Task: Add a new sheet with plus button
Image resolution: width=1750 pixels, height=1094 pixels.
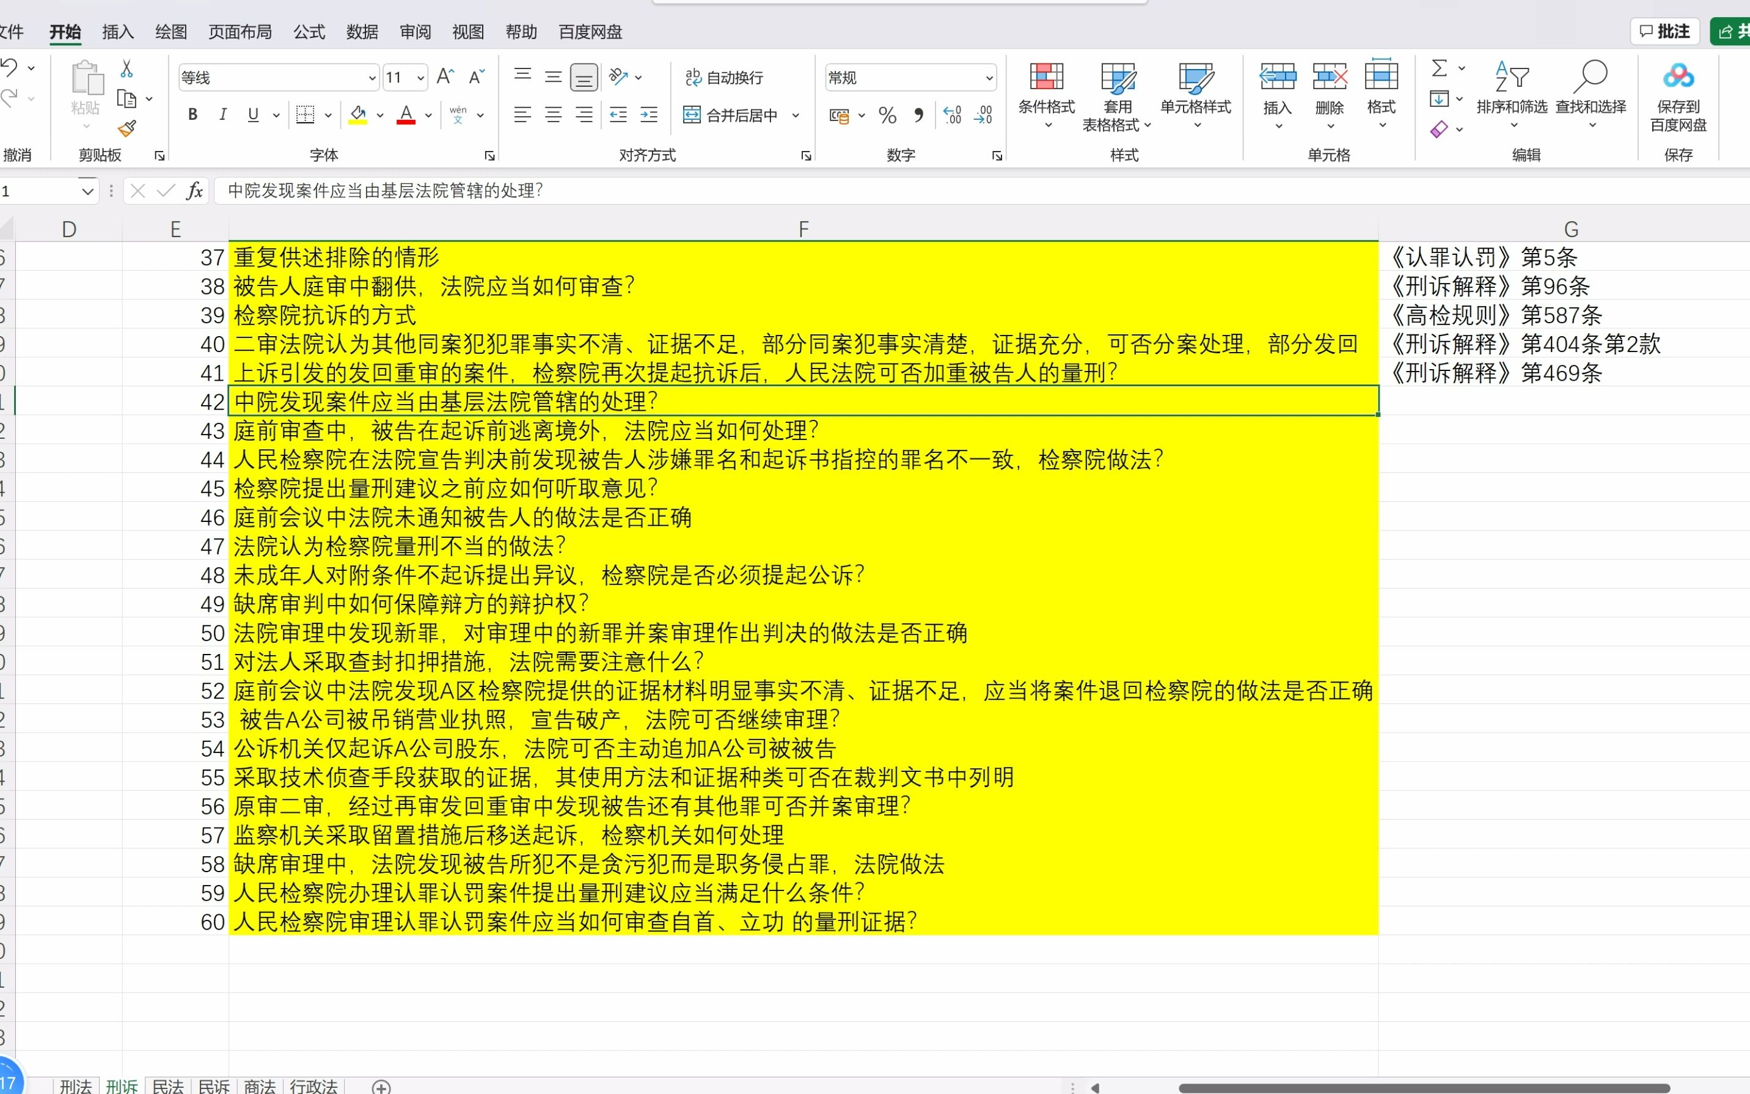Action: (381, 1087)
